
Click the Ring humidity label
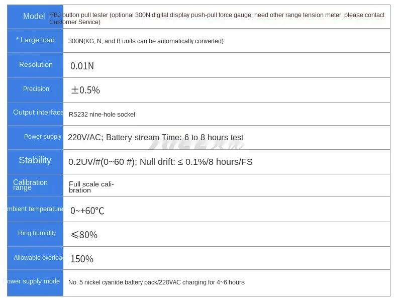37,233
